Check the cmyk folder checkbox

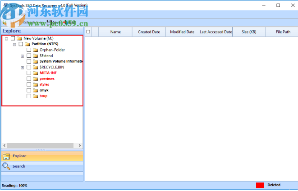coord(29,90)
